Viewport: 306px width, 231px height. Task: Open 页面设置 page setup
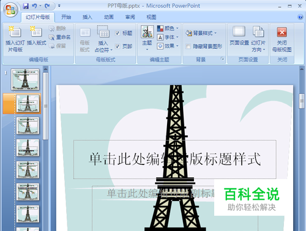point(239,36)
